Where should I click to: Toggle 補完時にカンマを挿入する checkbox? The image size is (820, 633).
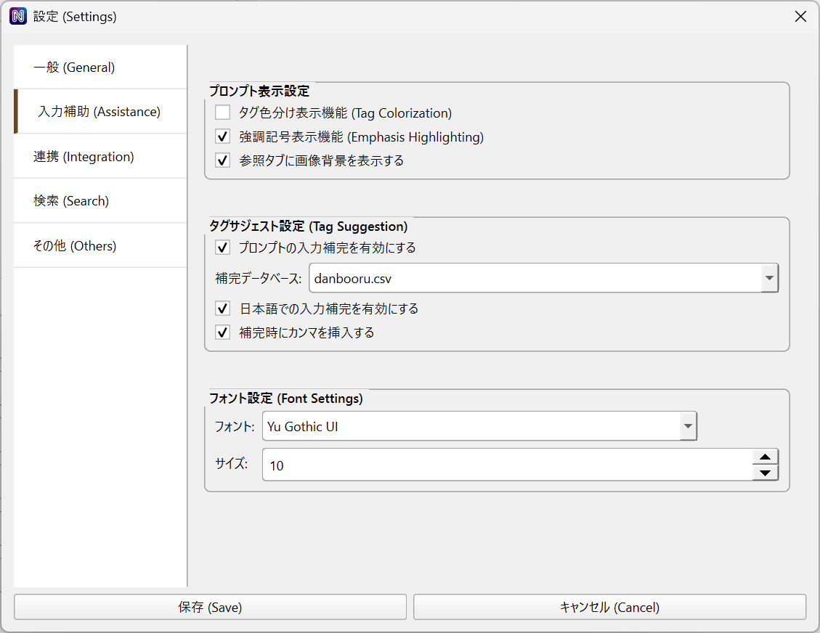[x=223, y=332]
